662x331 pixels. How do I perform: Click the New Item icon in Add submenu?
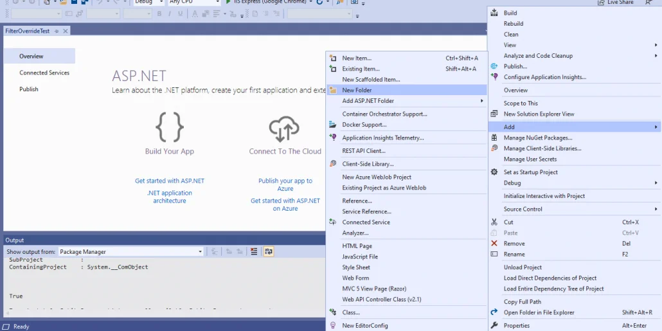click(333, 58)
